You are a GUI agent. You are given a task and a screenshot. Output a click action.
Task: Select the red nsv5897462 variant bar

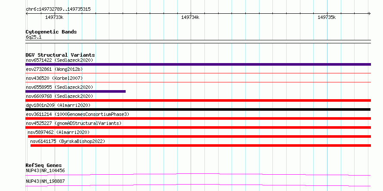[x=200, y=136]
